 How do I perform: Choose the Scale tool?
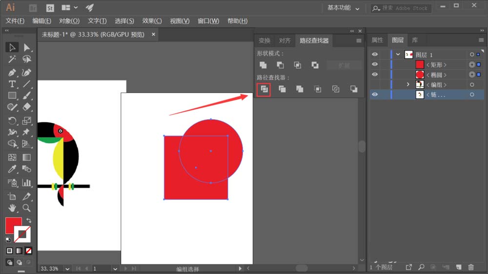click(x=27, y=121)
